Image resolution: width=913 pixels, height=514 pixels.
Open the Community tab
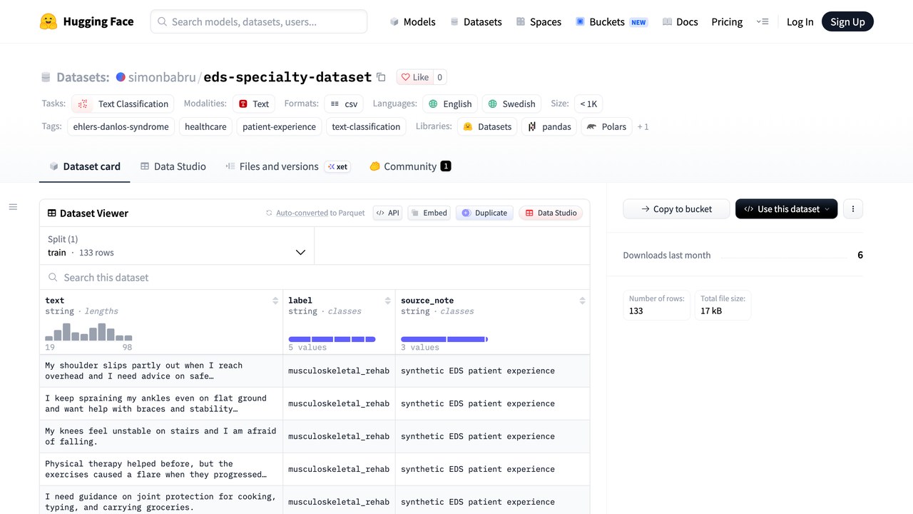tap(409, 166)
